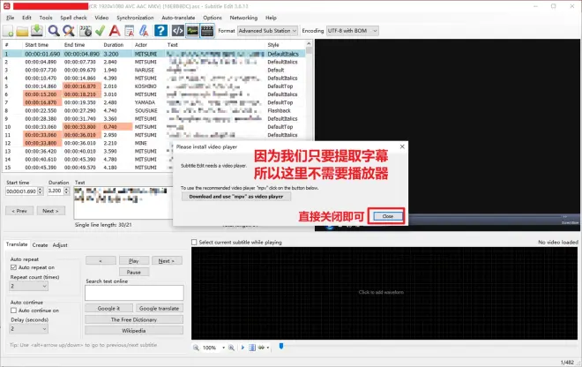Switch to the Create tab
This screenshot has width=582, height=367.
(40, 245)
